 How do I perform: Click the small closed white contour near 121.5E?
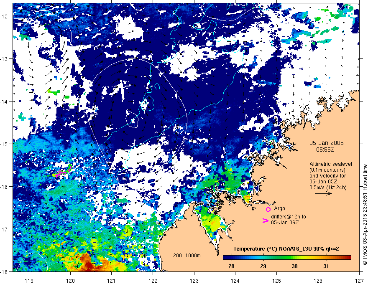point(132,119)
